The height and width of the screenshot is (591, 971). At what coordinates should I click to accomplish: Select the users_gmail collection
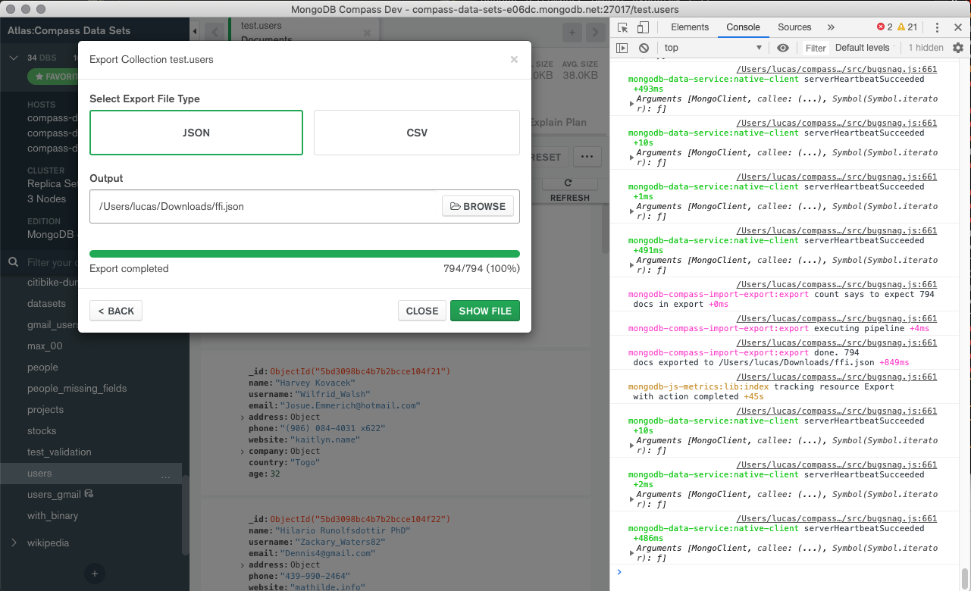[x=54, y=495]
